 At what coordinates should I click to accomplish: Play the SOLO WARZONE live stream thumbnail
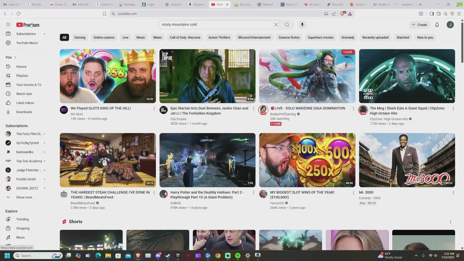coord(307,76)
